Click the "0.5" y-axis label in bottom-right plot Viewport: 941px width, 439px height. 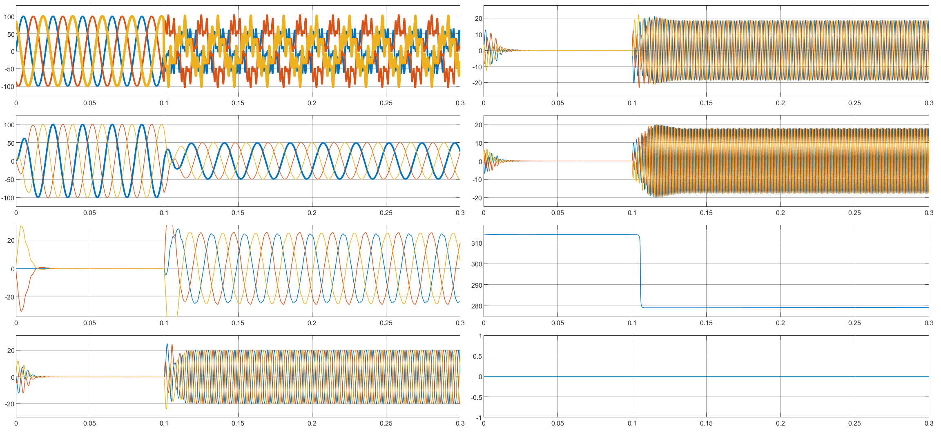click(477, 356)
